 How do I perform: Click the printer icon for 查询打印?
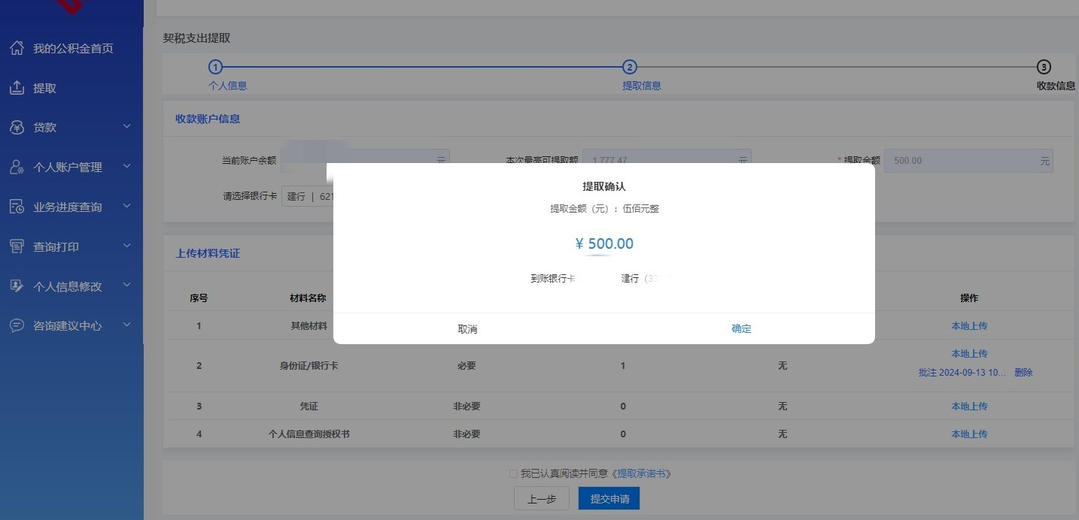pos(17,246)
